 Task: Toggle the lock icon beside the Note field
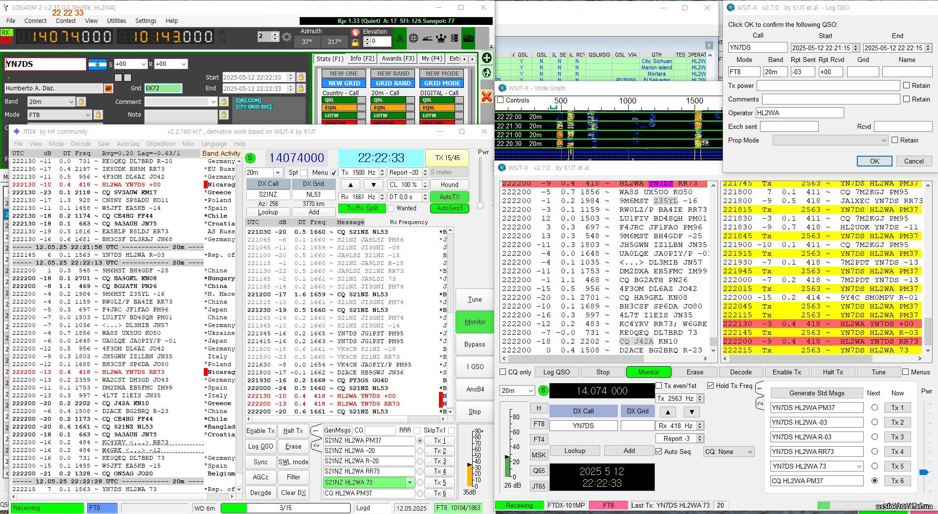(x=224, y=115)
